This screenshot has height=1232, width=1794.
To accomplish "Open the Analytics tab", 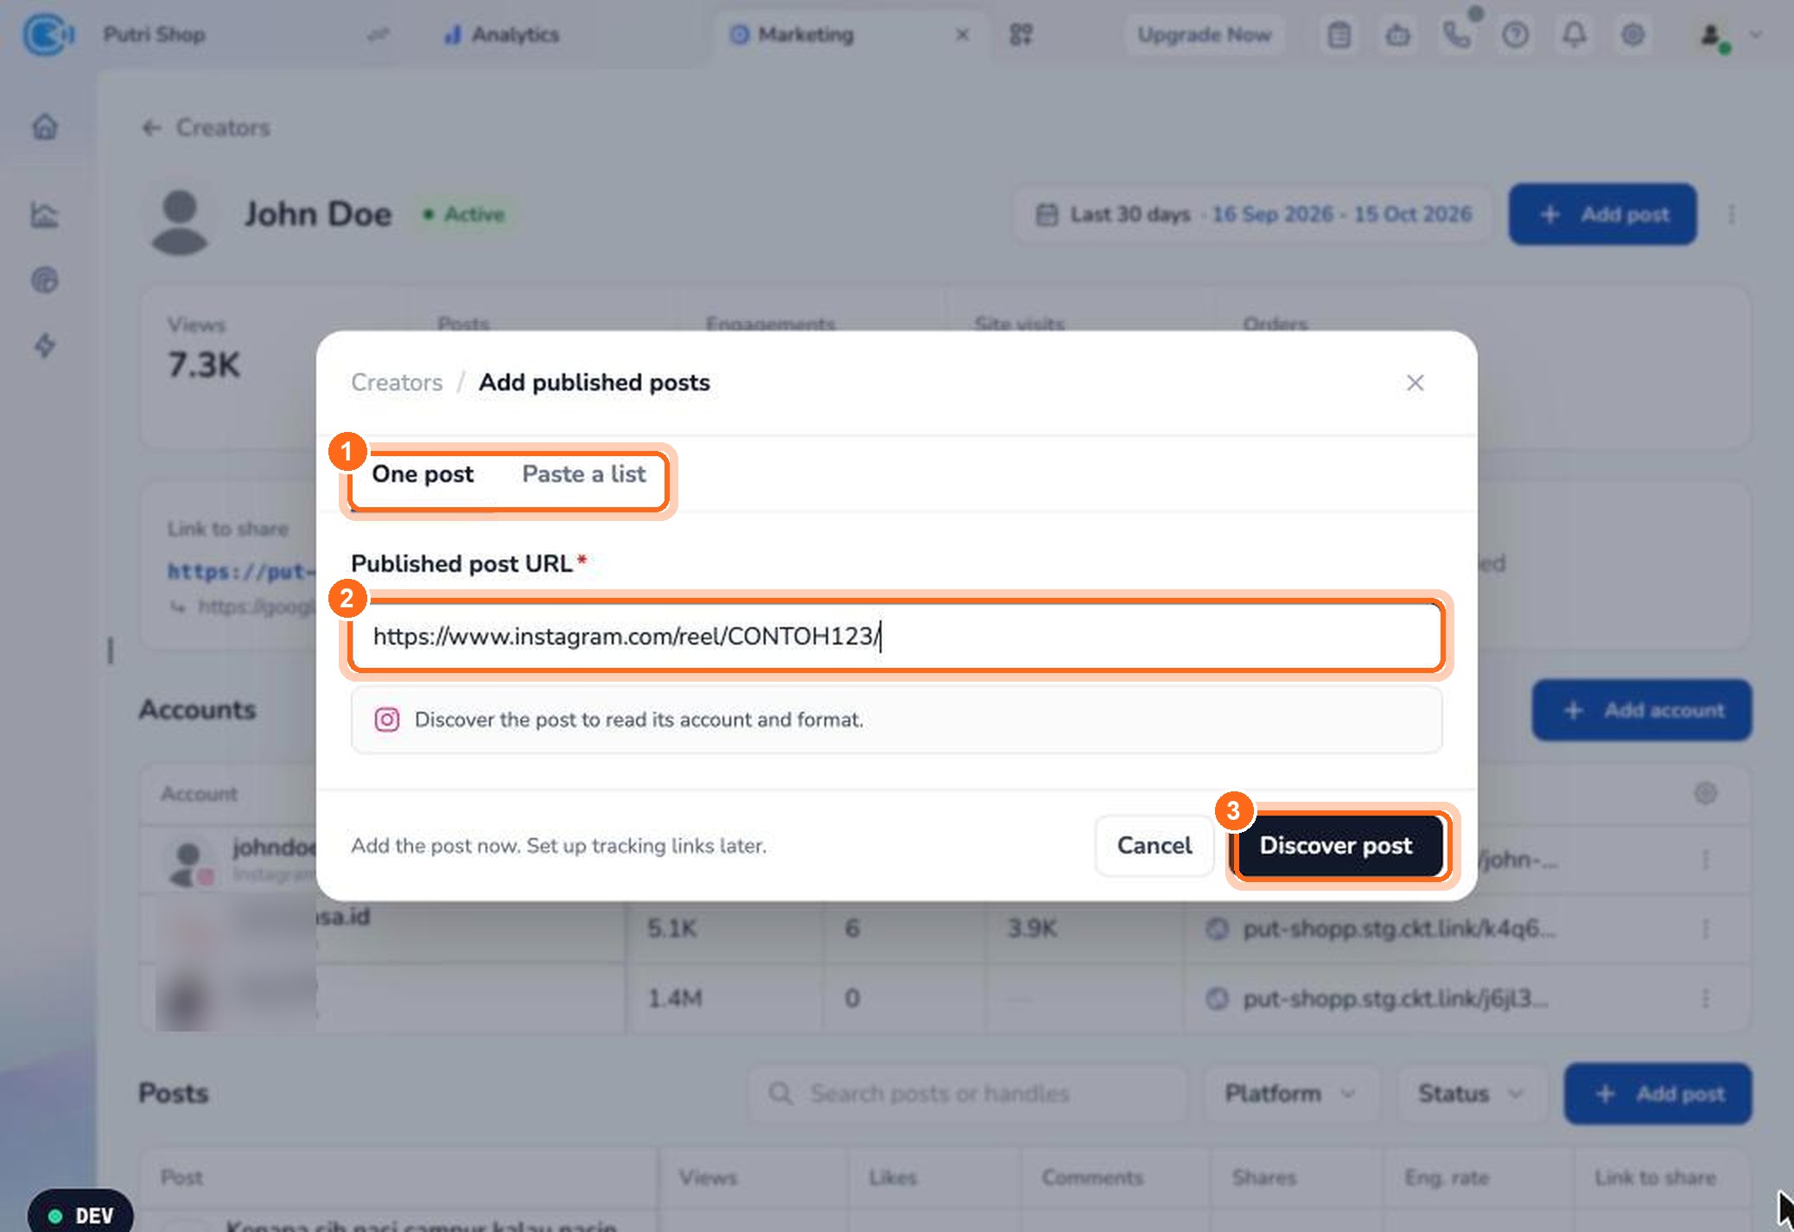I will [x=502, y=35].
